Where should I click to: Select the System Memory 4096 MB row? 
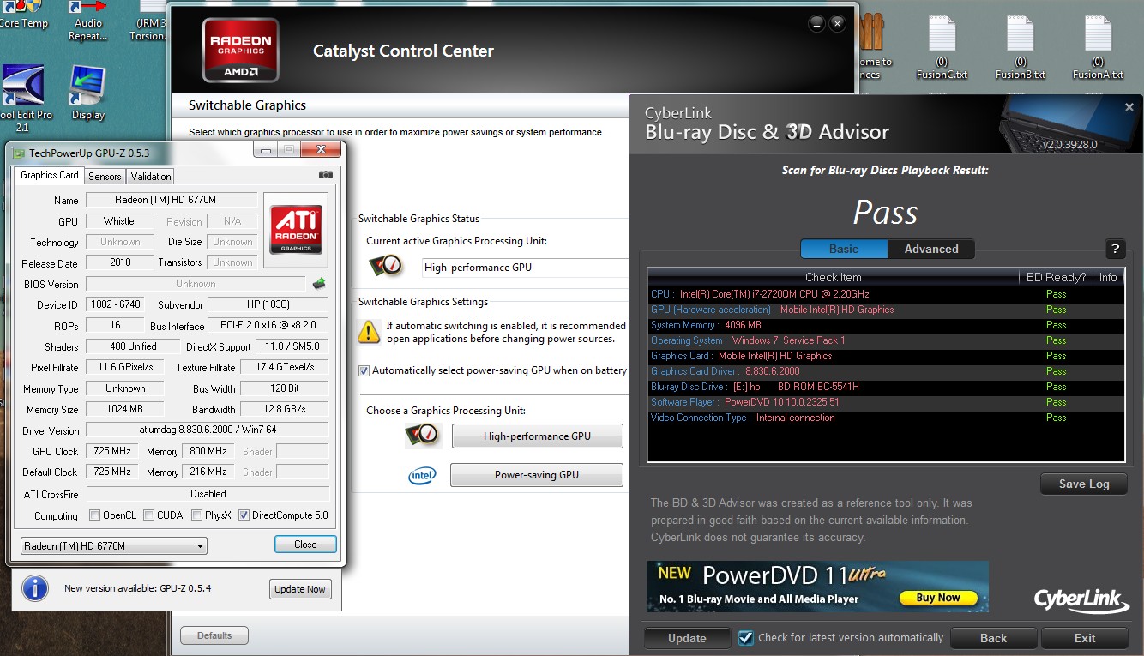(886, 325)
